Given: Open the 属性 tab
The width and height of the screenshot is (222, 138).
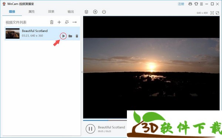Looking at the screenshot, I should (x=31, y=11).
